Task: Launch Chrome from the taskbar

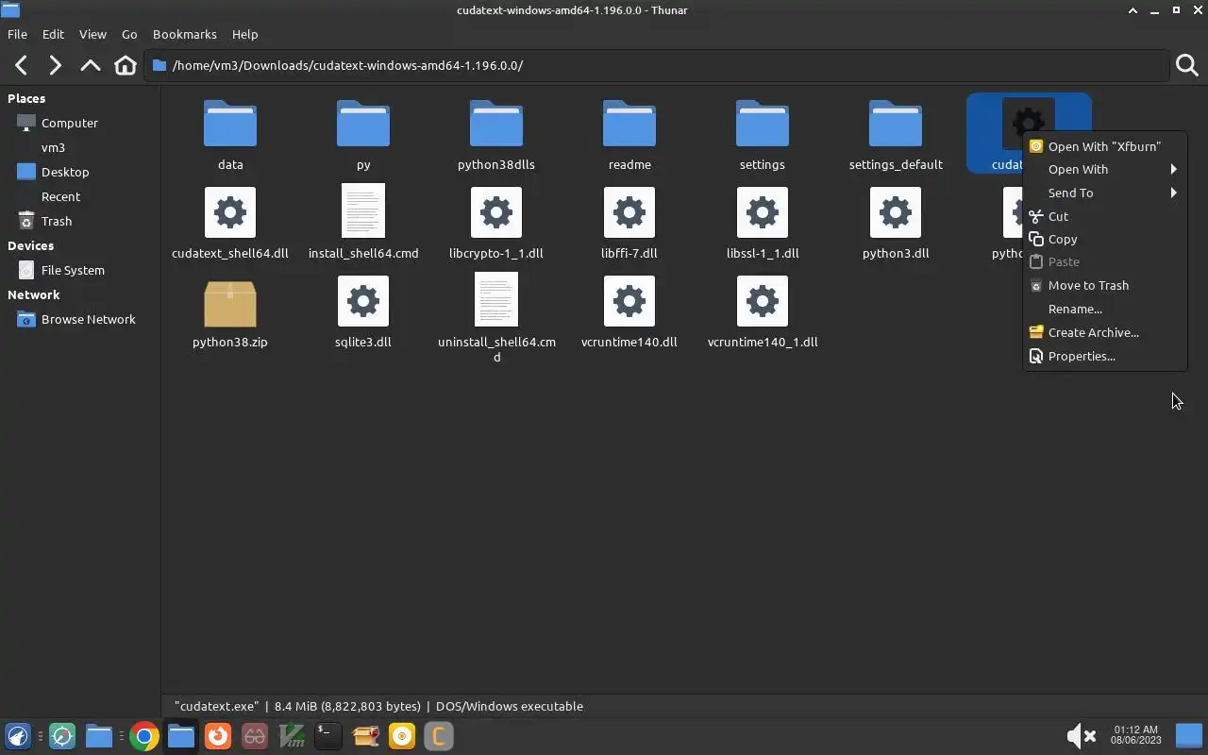Action: pos(144,736)
